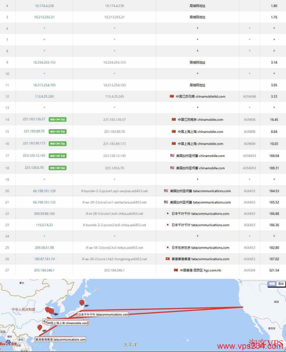286x352 pixels.
Task: Click the CMI badge beside 223.120.12.145
Action: point(57,156)
